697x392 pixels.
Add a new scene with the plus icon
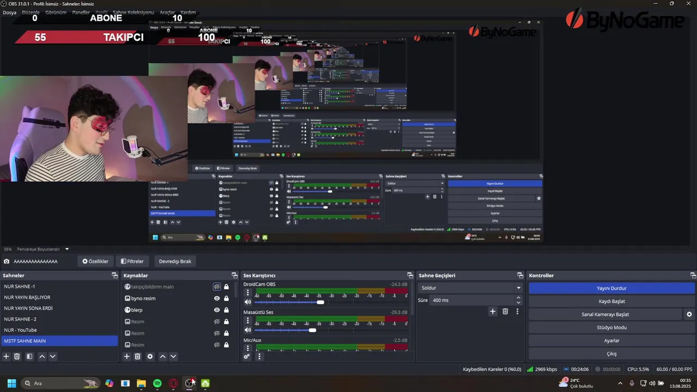click(7, 357)
